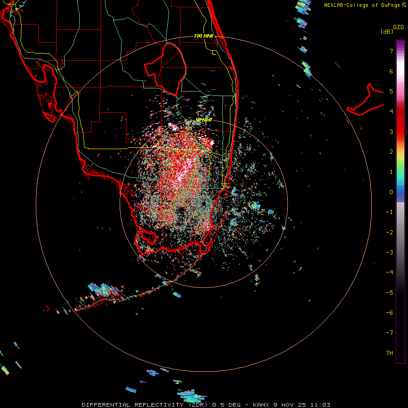Click the 7 value on the color scale

point(391,51)
